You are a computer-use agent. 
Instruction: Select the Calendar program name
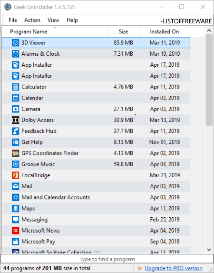pyautogui.click(x=32, y=98)
